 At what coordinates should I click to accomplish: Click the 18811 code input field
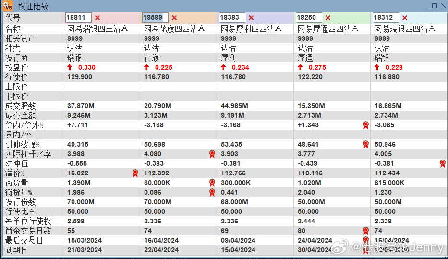point(78,18)
